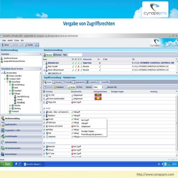
Task: Expand the Nürnberg tree node
Action: [10, 109]
